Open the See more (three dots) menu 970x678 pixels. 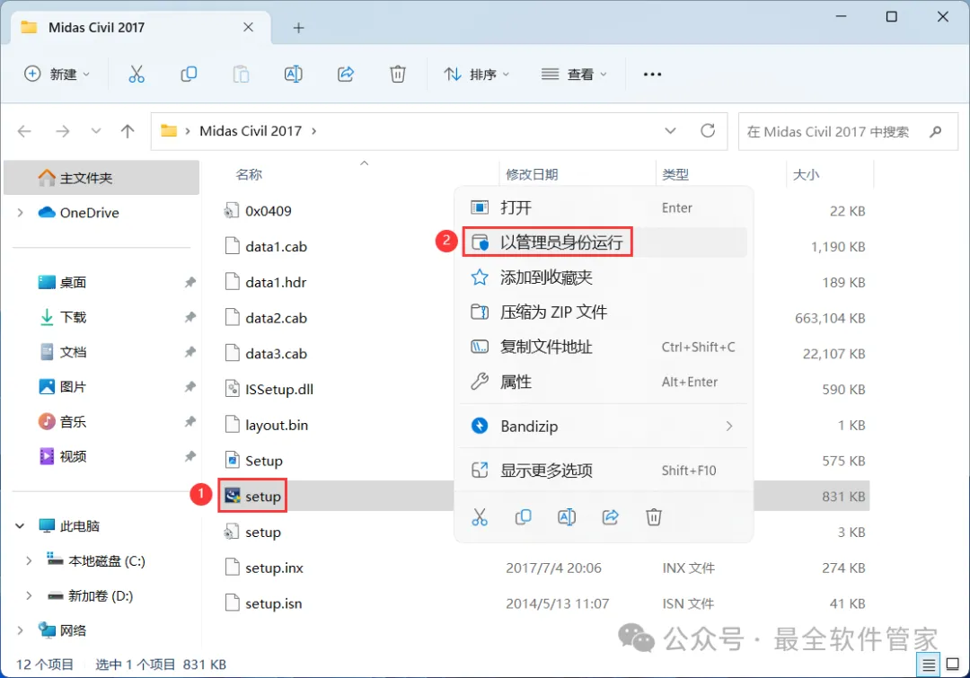[652, 75]
